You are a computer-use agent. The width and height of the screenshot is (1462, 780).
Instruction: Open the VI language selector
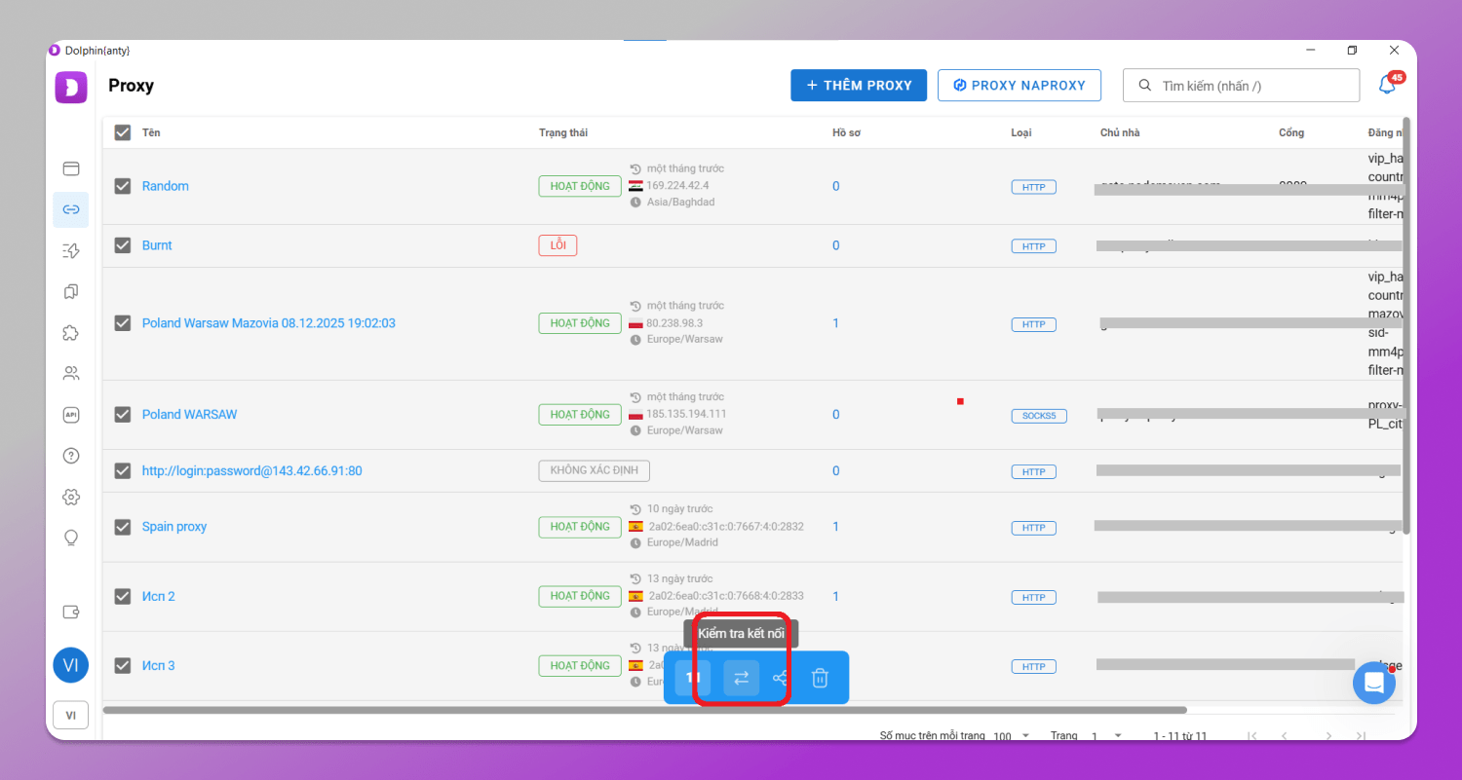(70, 715)
